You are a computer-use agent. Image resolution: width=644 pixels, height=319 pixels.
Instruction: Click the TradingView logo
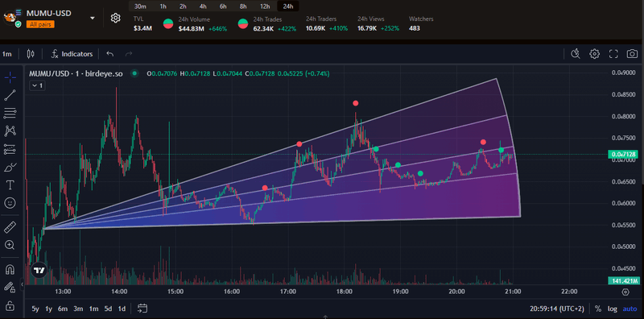tap(39, 271)
